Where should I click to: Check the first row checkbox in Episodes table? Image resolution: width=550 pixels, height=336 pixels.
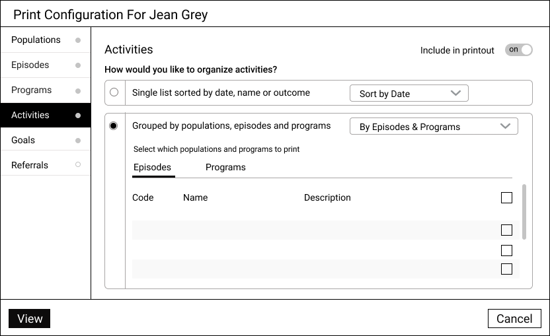[x=506, y=230]
